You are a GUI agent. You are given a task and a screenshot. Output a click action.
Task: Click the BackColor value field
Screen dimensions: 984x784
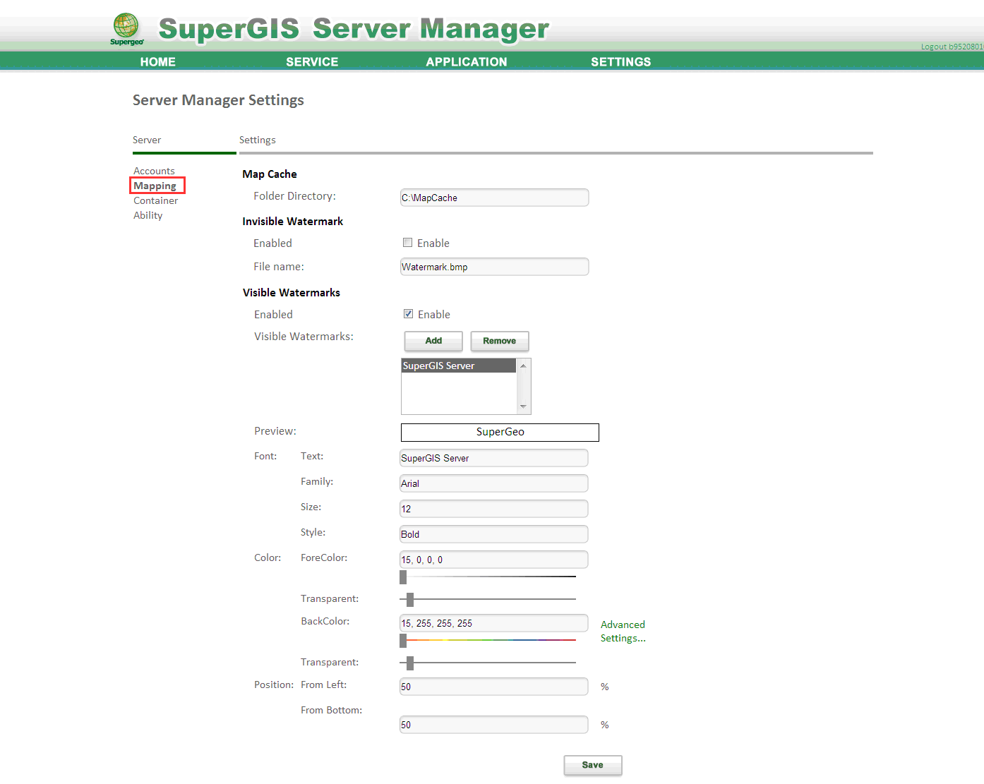click(494, 623)
